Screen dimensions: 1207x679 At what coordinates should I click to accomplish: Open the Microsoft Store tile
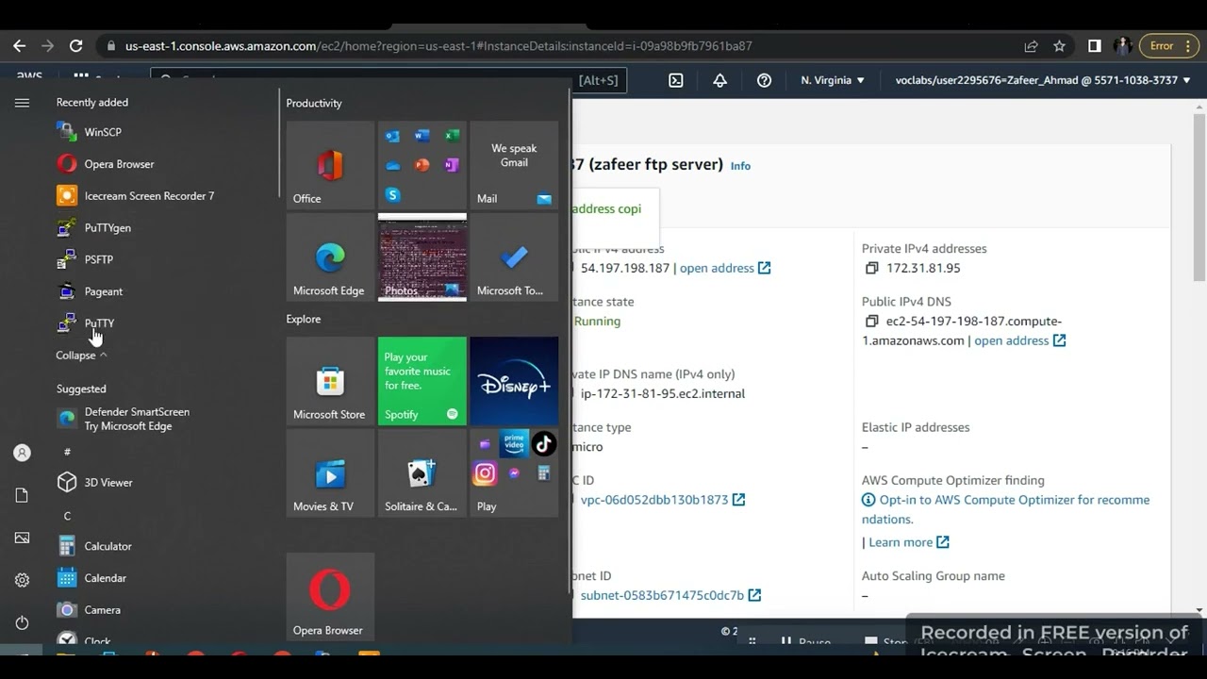pyautogui.click(x=330, y=381)
